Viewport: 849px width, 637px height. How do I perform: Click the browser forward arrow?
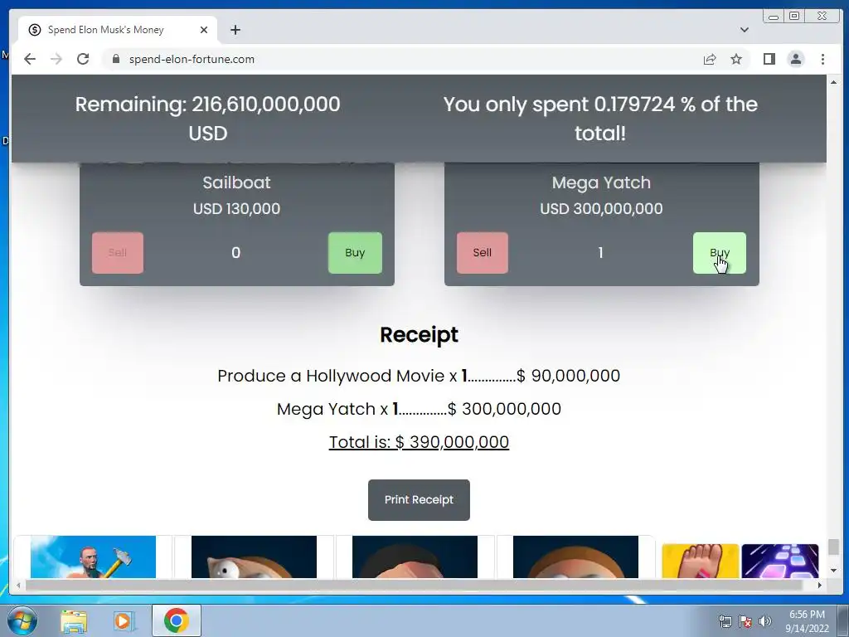[x=56, y=59]
